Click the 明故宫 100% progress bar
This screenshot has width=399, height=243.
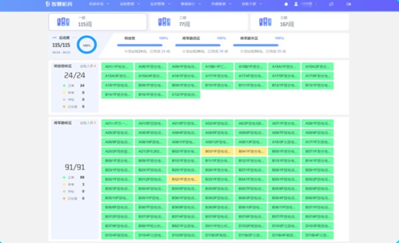tap(140, 45)
